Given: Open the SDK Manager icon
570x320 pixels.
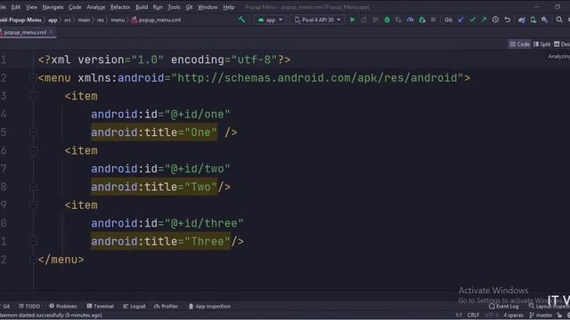Looking at the screenshot, I should pos(544,20).
